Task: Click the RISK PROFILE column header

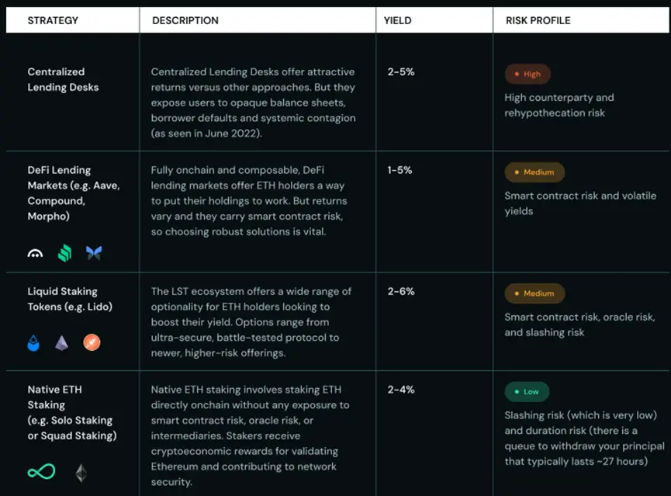Action: (x=538, y=20)
